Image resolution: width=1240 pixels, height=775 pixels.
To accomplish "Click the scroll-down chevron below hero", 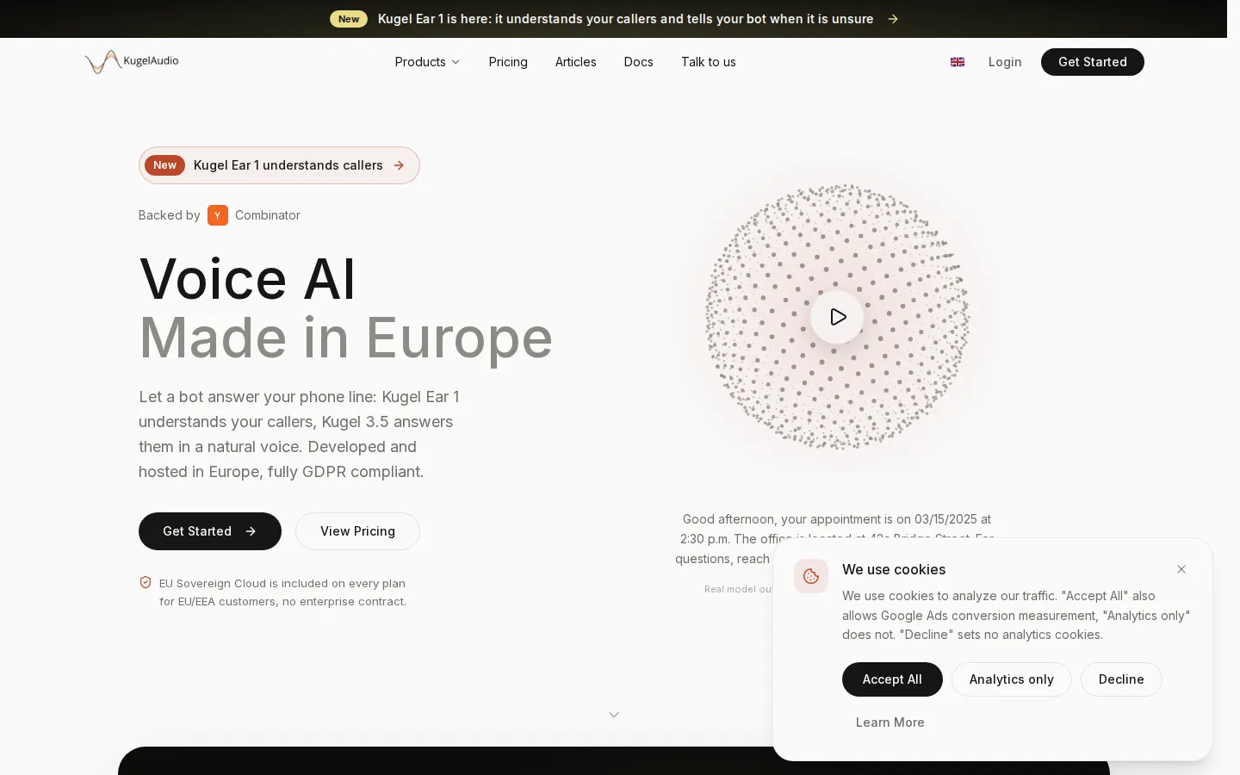I will pyautogui.click(x=614, y=715).
